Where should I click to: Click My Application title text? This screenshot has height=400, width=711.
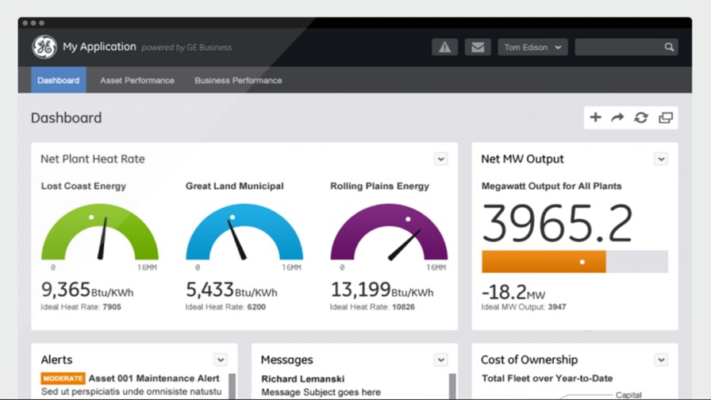[99, 47]
